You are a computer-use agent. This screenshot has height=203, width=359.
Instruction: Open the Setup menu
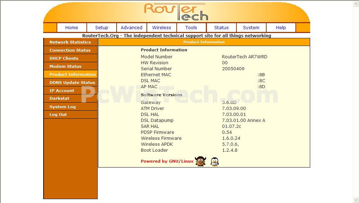click(x=102, y=27)
